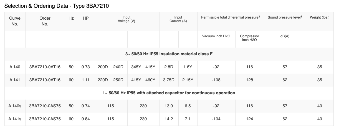The width and height of the screenshot is (339, 130).
Task: Click the '3.75D' input current cell
Action: tap(169, 80)
